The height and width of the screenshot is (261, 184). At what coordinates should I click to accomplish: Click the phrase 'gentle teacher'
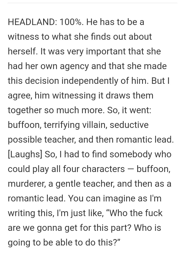(x=85, y=184)
